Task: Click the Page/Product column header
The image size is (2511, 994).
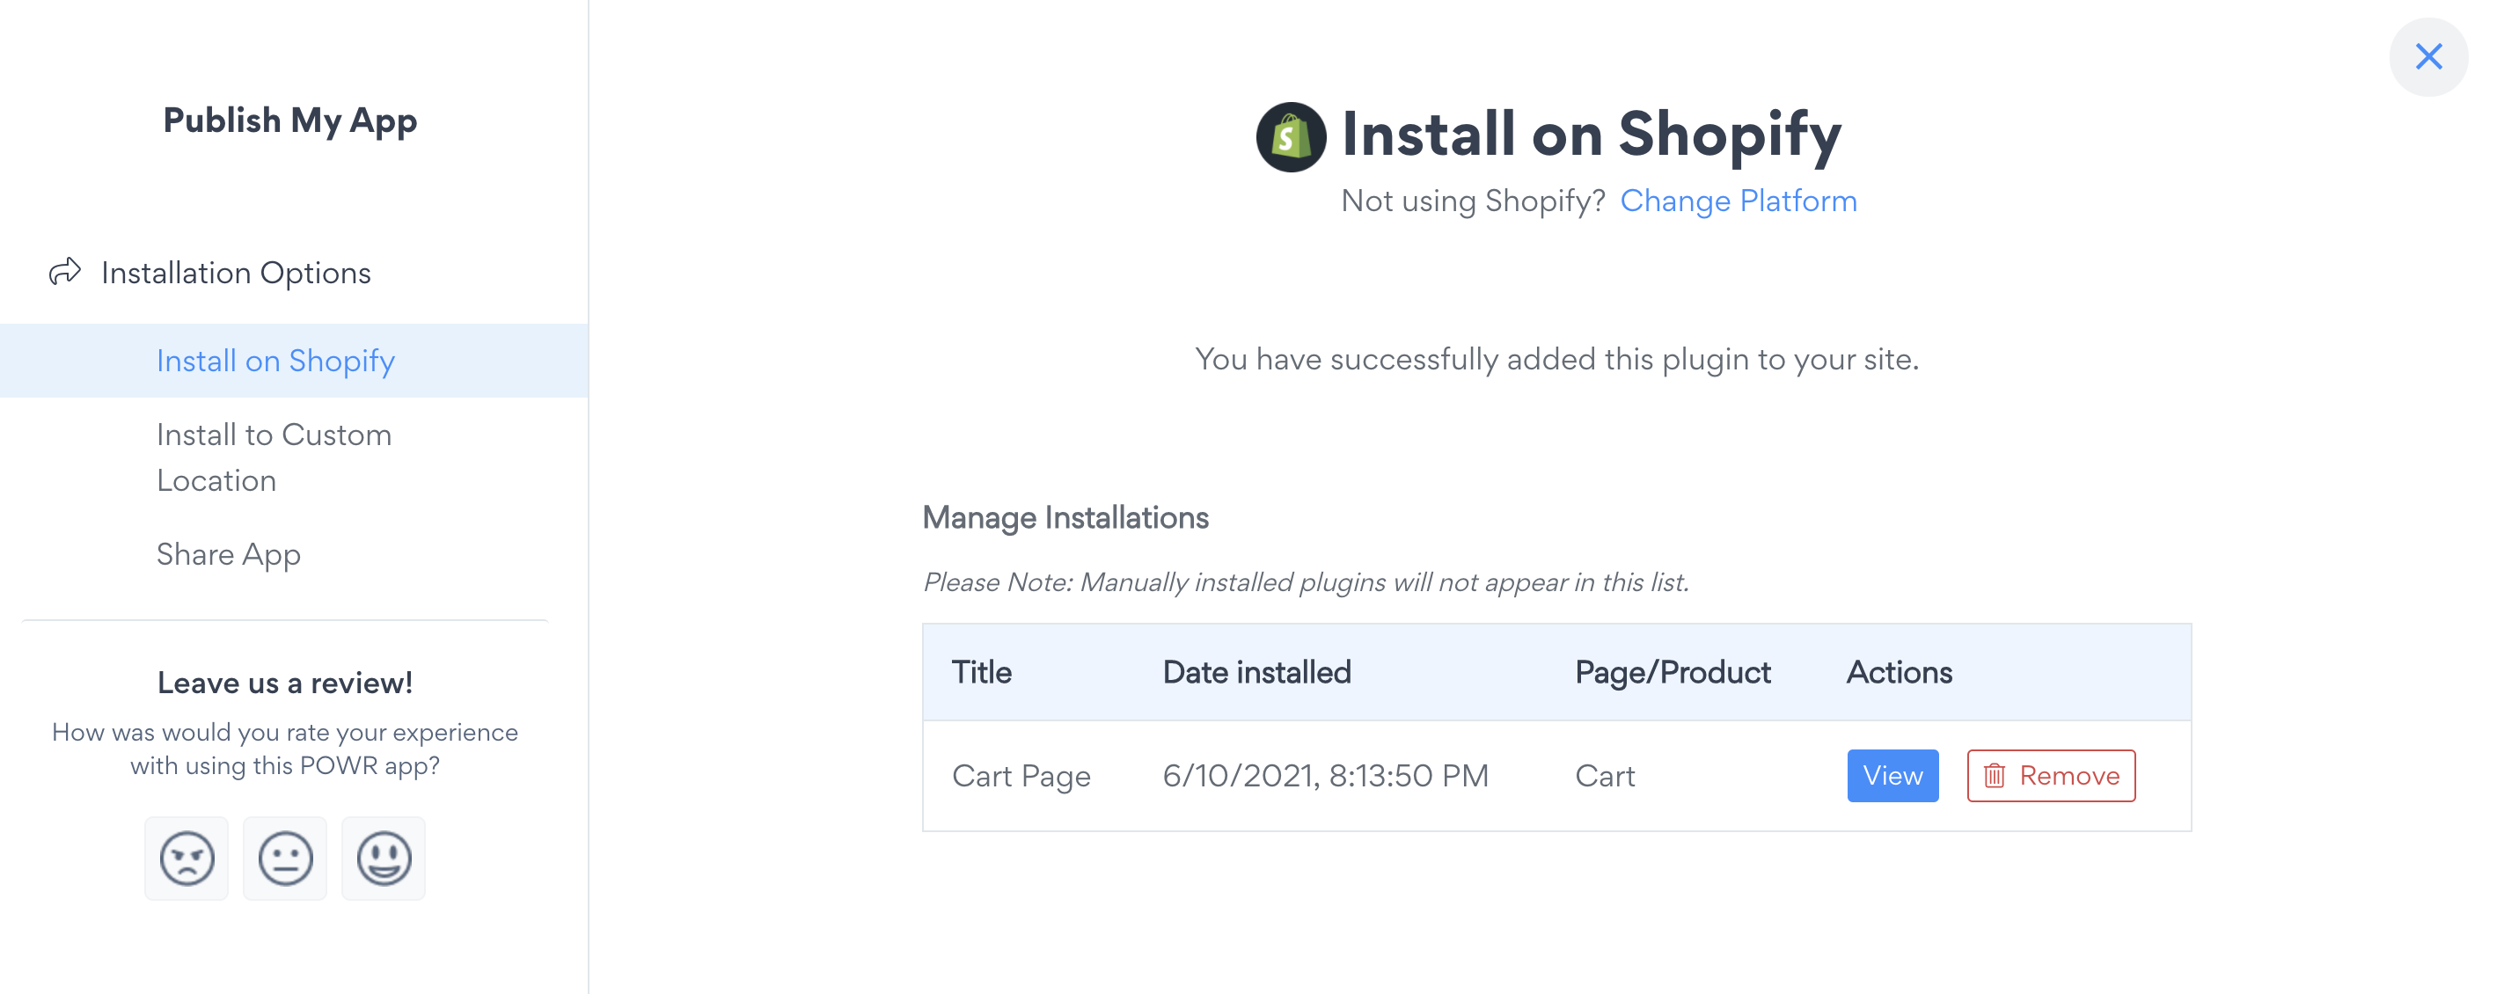Action: coord(1673,672)
